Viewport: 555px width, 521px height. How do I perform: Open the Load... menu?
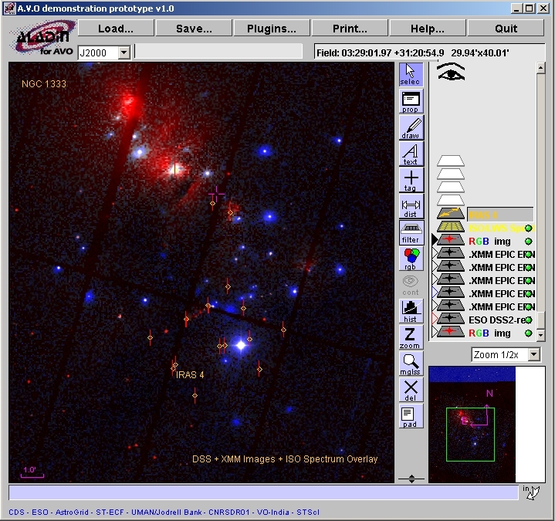coord(115,29)
